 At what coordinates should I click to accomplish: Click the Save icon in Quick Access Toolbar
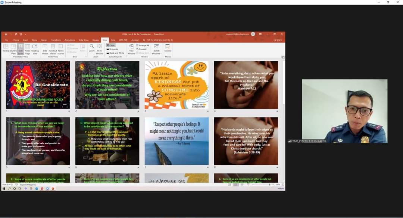(6, 34)
